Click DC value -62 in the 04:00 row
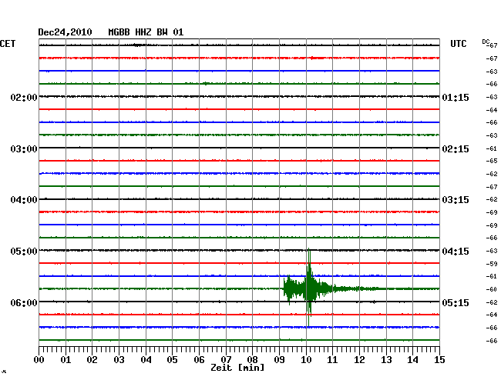Image resolution: width=501 pixels, height=380 pixels. tap(492, 199)
